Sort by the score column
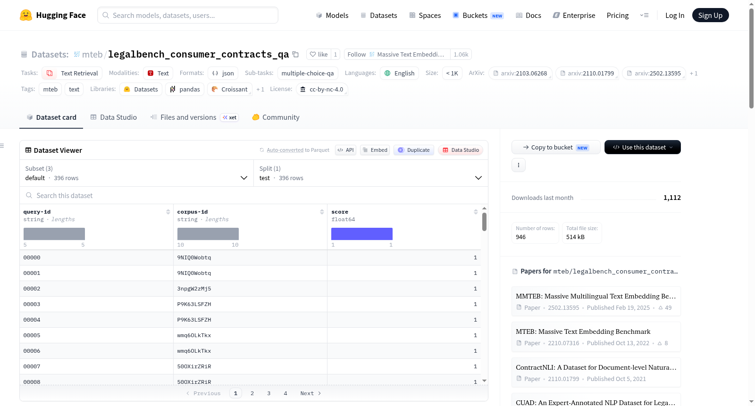The image size is (755, 406). click(476, 212)
